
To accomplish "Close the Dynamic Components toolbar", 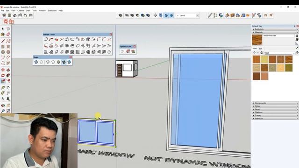I will tap(135, 47).
